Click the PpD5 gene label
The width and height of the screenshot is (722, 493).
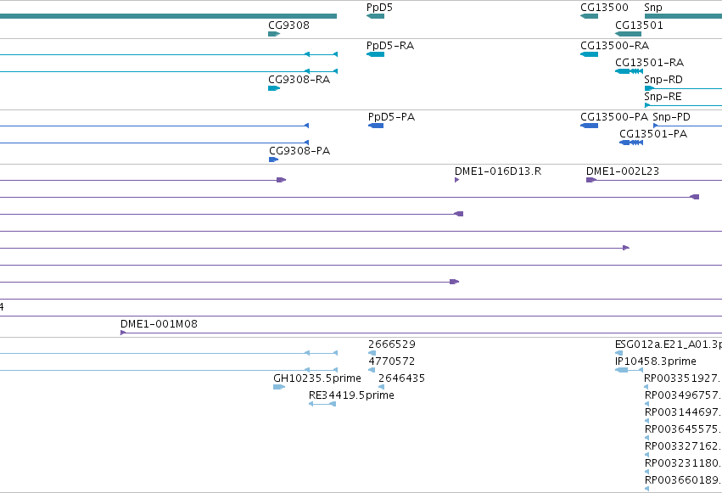pos(379,8)
